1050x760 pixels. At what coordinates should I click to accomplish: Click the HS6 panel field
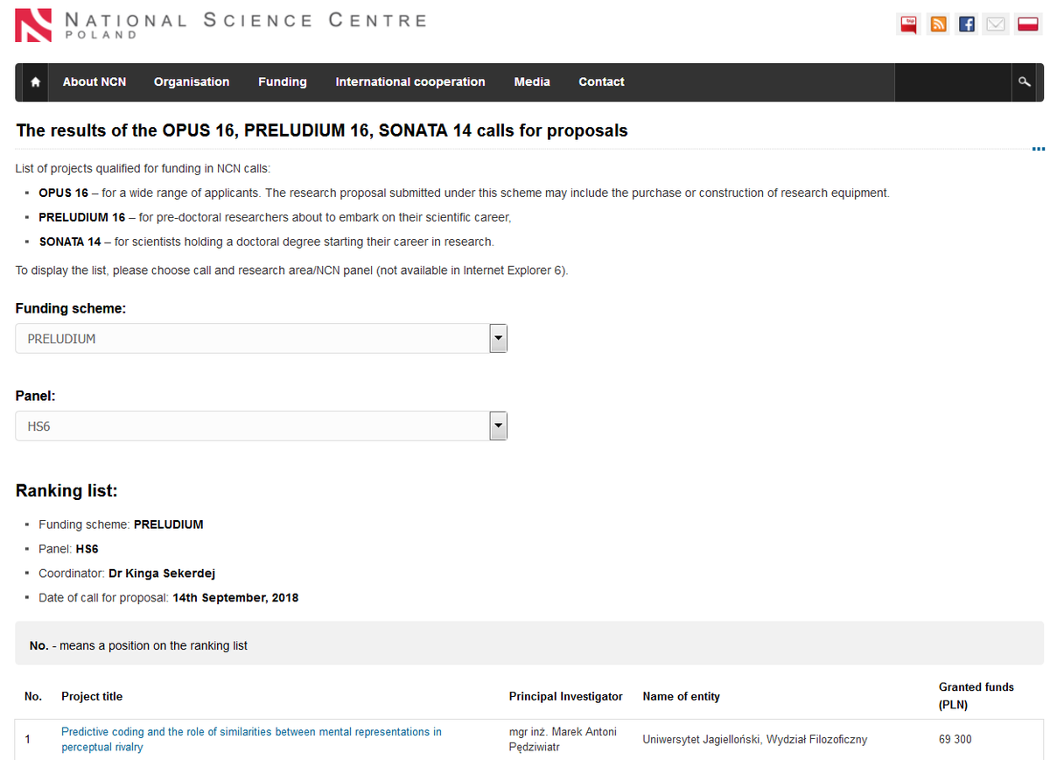[x=262, y=426]
